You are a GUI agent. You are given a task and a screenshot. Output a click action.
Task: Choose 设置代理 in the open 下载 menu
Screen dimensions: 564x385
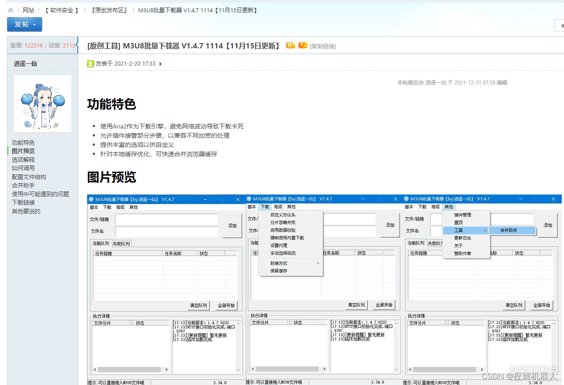(291, 246)
